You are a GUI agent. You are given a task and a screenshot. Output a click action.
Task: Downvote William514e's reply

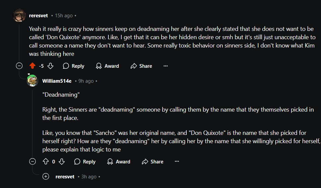(62, 162)
